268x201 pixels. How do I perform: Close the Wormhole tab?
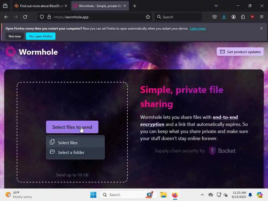[x=125, y=6]
